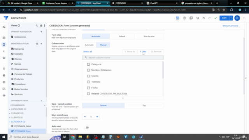The width and height of the screenshot is (249, 140).
Task: Check the Cliente column checkbox
Action: [88, 76]
